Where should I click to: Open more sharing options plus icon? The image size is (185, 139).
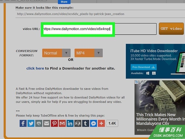coord(101,123)
